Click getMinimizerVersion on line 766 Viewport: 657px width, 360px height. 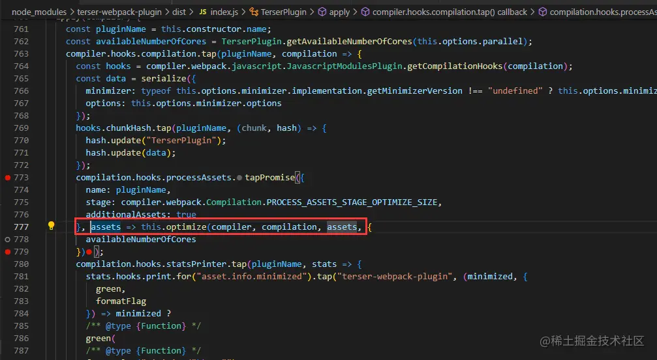point(414,90)
